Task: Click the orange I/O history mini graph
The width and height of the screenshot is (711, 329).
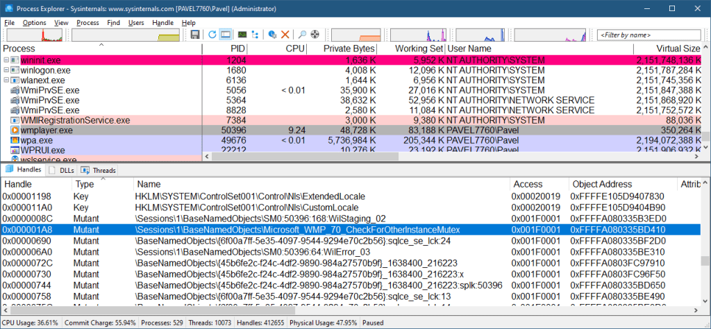Action: click(358, 35)
